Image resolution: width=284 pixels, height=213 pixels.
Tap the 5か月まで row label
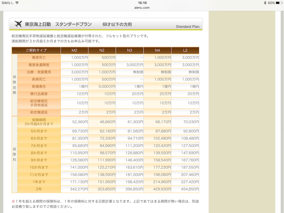click(x=39, y=131)
